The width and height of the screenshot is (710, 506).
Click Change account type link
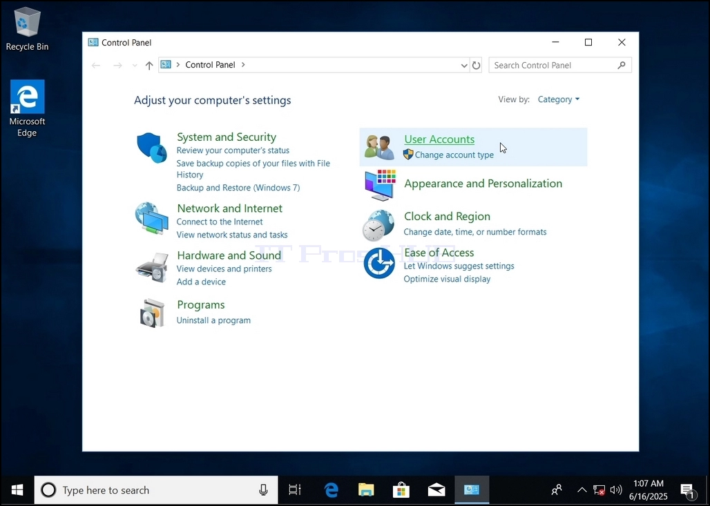[454, 155]
